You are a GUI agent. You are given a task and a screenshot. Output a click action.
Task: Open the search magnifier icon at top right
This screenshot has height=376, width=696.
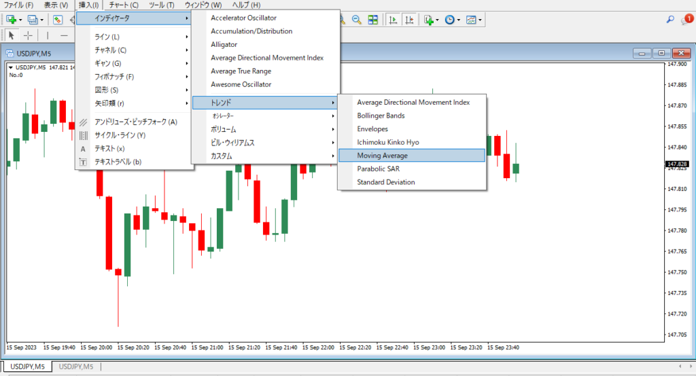click(671, 20)
